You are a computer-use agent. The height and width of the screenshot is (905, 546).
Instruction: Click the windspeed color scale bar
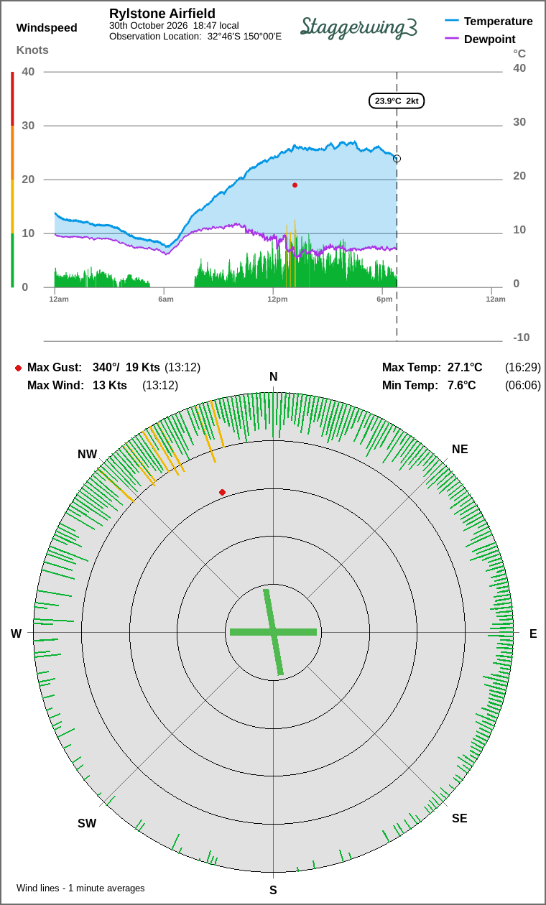(x=12, y=180)
